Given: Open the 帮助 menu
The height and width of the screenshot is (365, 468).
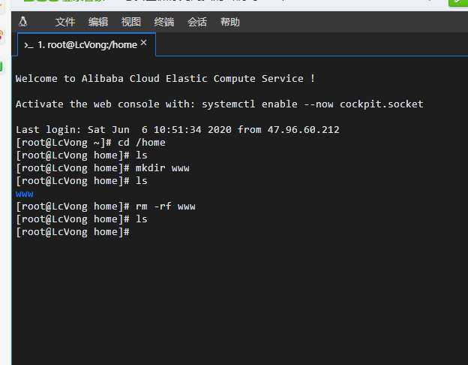Looking at the screenshot, I should 230,22.
